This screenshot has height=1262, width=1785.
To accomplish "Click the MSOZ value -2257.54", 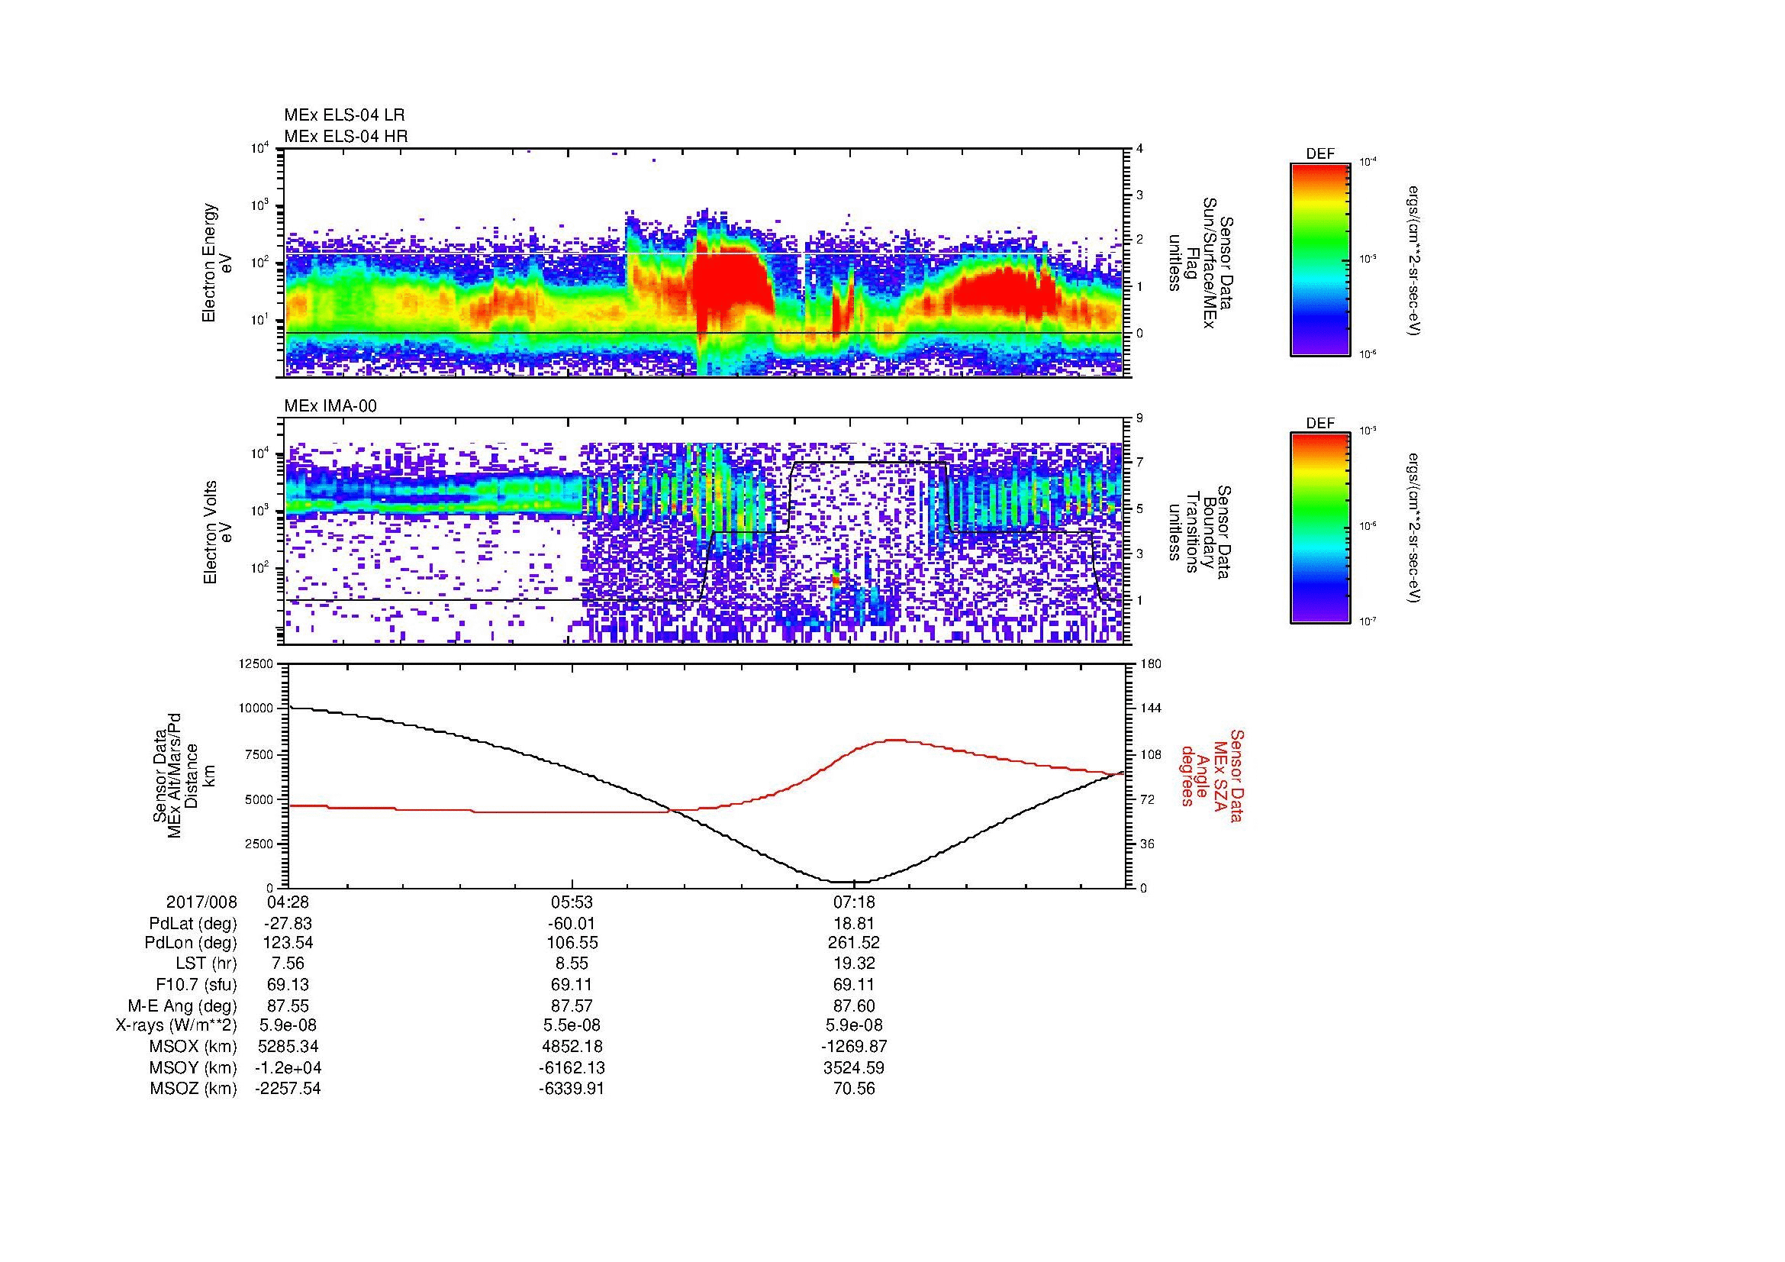I will 288,1089.
